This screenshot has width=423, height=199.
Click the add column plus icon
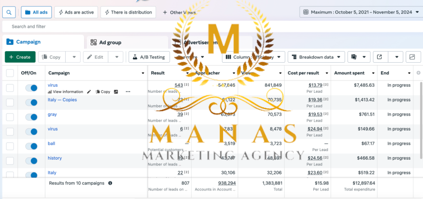418,73
